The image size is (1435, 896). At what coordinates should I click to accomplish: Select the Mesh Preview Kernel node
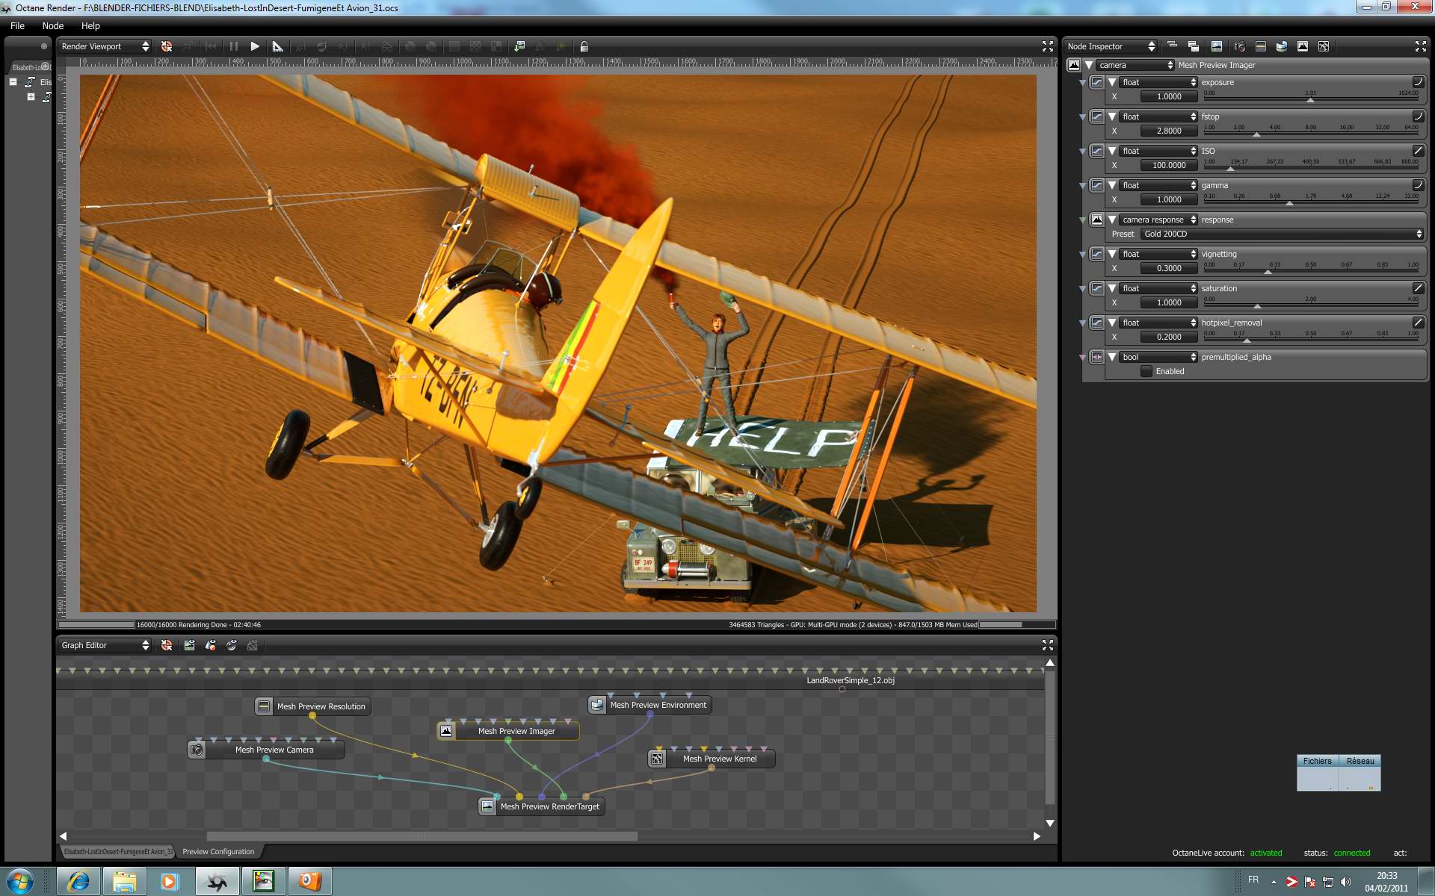pyautogui.click(x=719, y=759)
